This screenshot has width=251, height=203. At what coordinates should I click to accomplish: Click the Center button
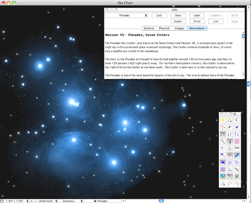(178, 22)
